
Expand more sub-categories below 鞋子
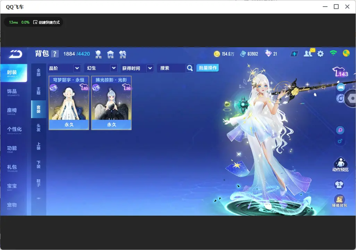tap(39, 198)
